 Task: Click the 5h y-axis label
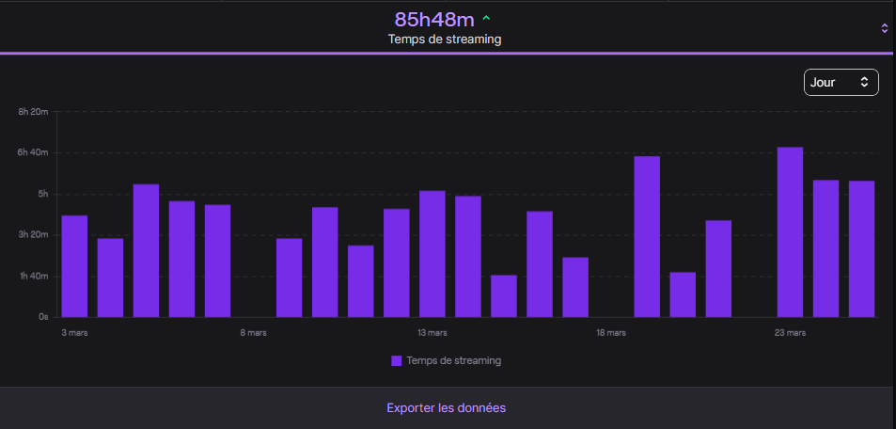[43, 194]
